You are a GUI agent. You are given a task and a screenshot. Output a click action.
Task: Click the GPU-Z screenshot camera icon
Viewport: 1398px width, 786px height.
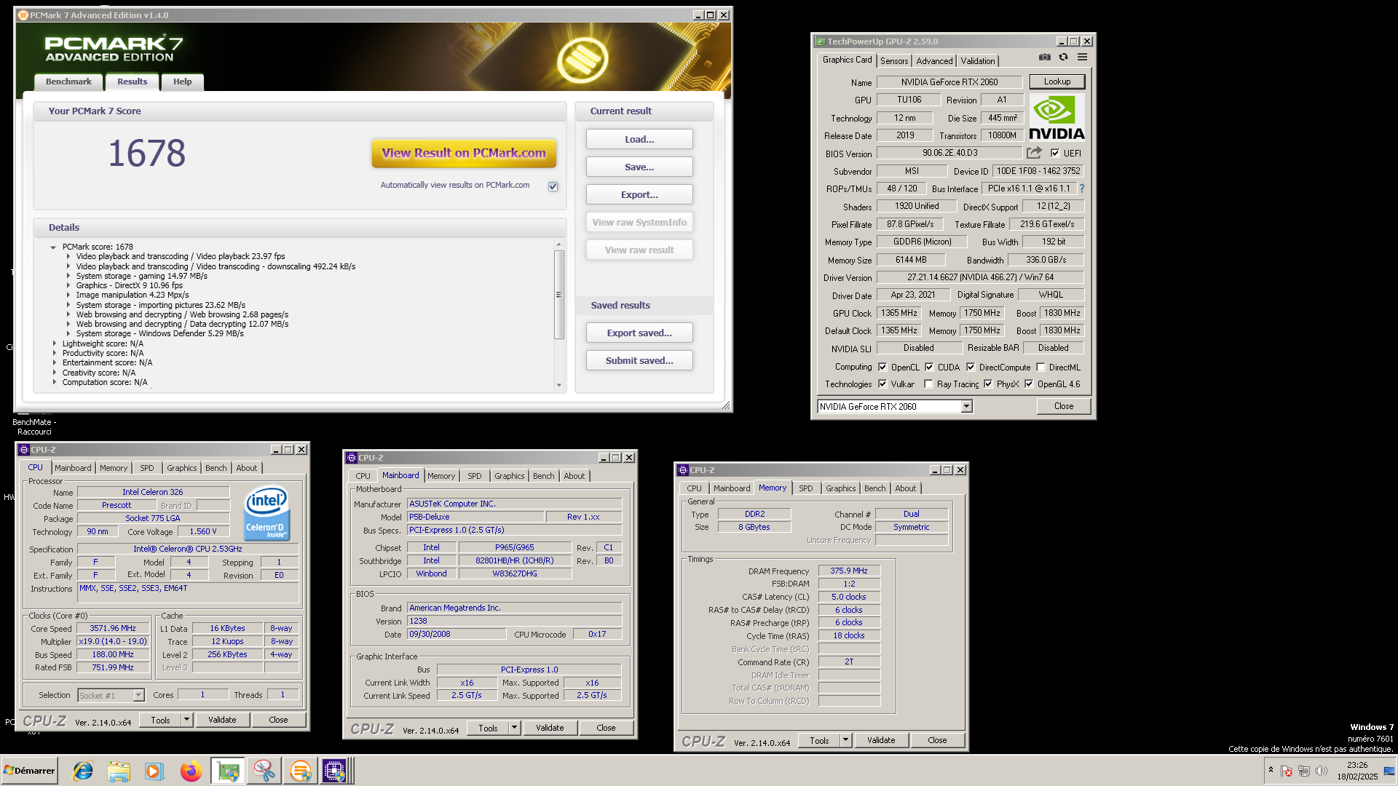coord(1045,57)
